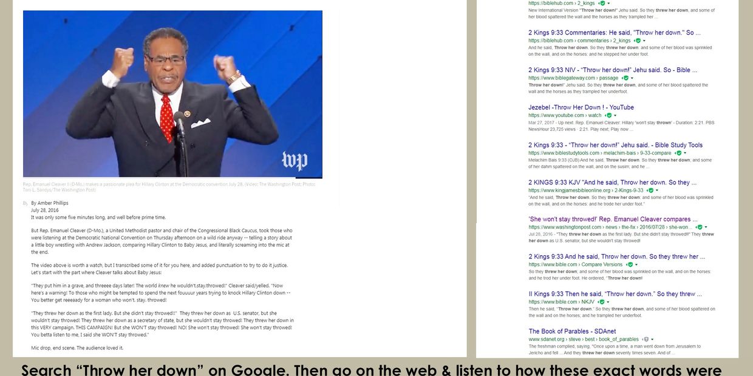753x376 pixels.
Task: Click the green shield after the washingtonpost.com URL
Action: [700, 227]
